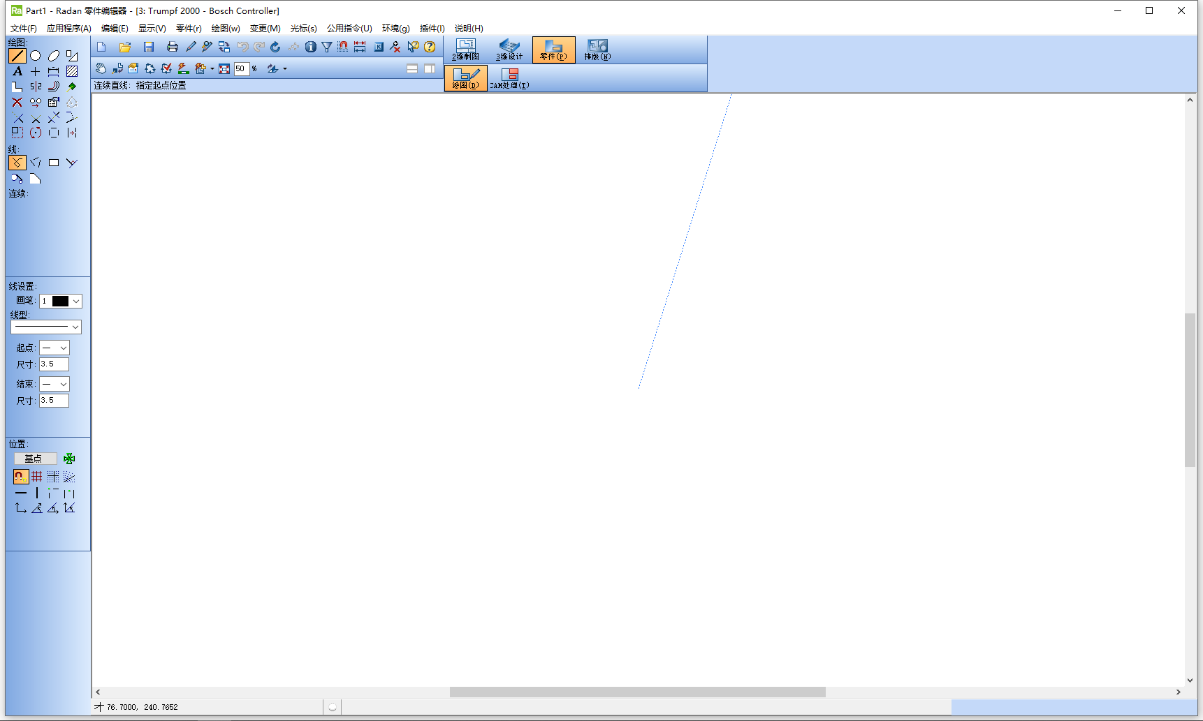Toggle continuous line mode
This screenshot has width=1203, height=721.
(x=17, y=163)
